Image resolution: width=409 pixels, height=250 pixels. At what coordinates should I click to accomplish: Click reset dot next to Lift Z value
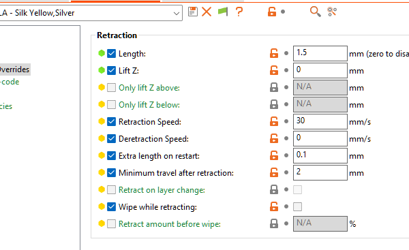[286, 70]
